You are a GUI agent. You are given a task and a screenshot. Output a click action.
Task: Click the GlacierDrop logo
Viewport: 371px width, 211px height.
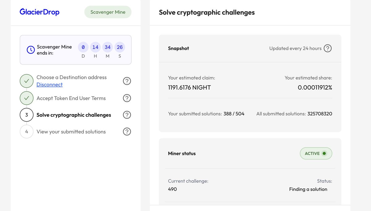pos(40,12)
